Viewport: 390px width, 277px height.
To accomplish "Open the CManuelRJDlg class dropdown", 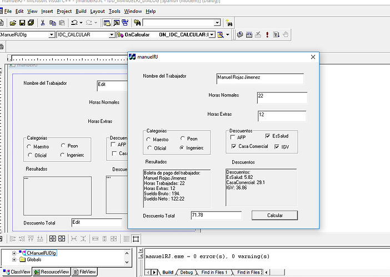I will point(52,35).
